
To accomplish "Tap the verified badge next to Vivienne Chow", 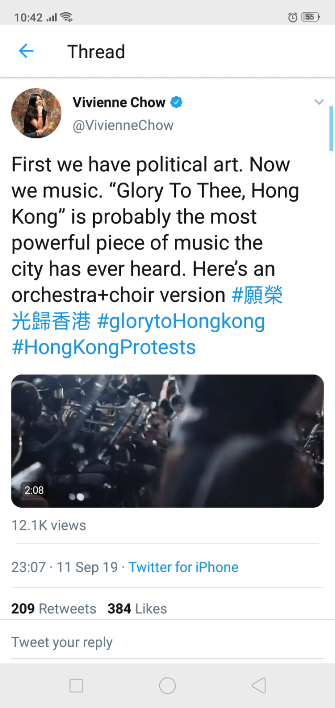I will [x=177, y=102].
